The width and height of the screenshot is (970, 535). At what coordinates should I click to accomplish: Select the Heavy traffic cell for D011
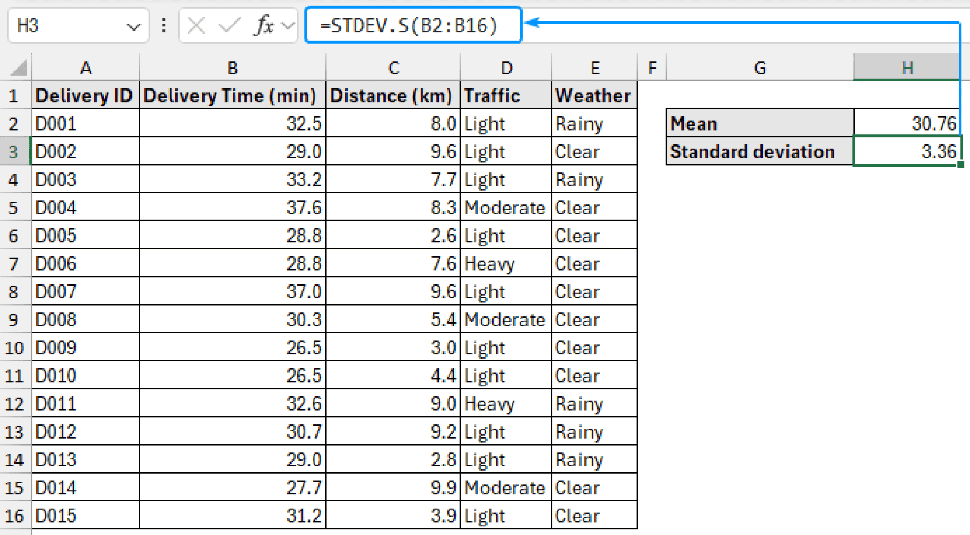505,403
